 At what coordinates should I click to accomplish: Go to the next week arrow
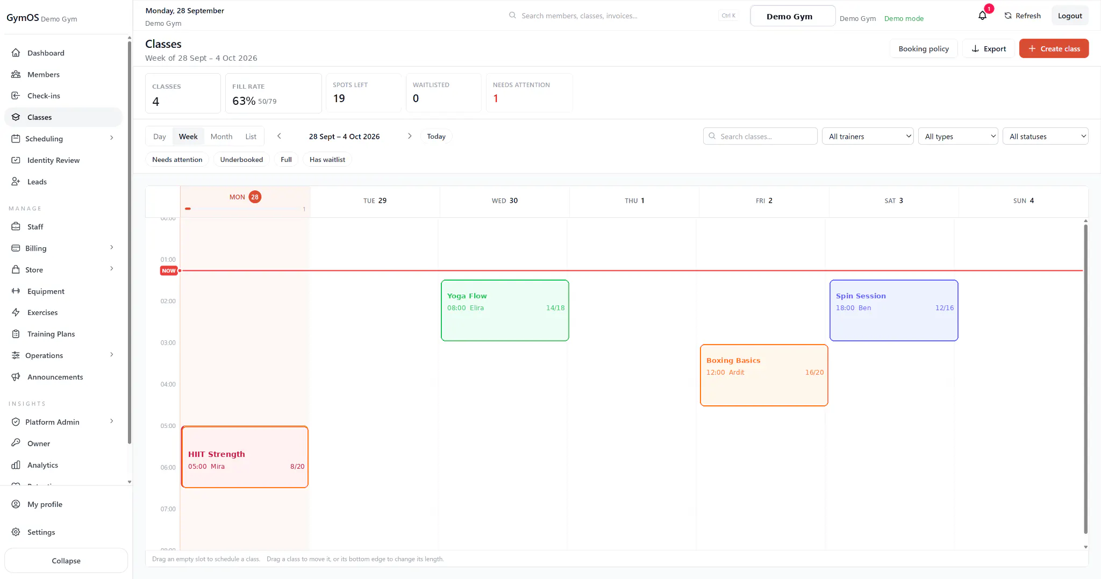point(410,136)
